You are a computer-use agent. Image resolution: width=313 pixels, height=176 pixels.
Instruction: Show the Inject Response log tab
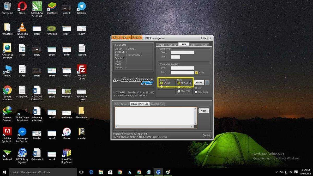(122, 104)
